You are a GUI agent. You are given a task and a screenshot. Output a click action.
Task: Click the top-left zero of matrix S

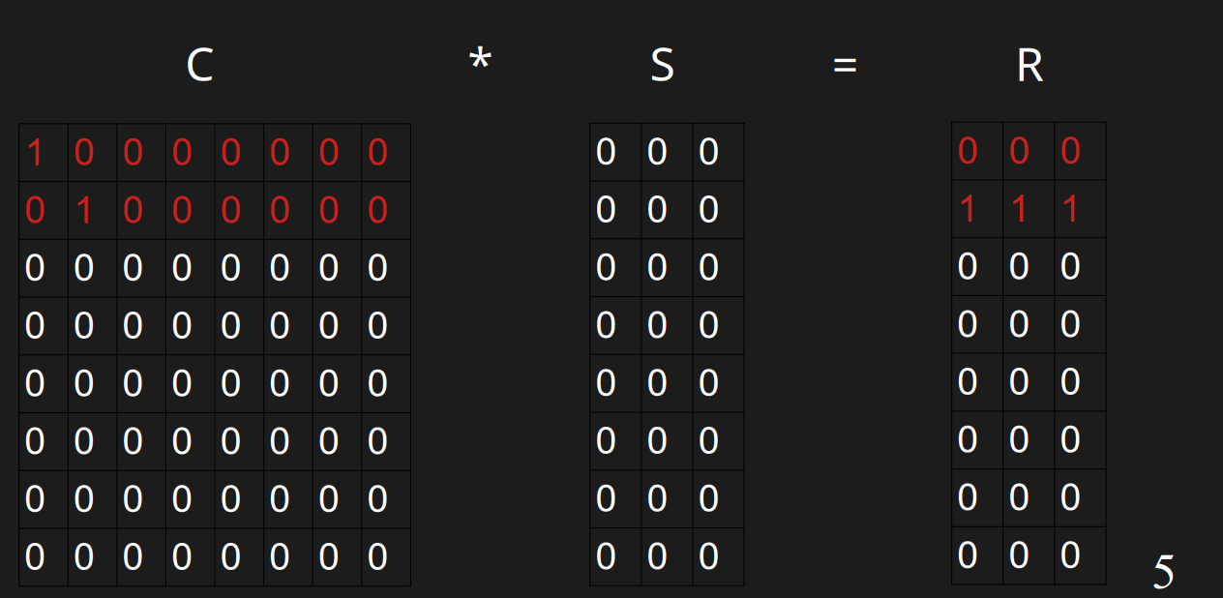pos(606,152)
